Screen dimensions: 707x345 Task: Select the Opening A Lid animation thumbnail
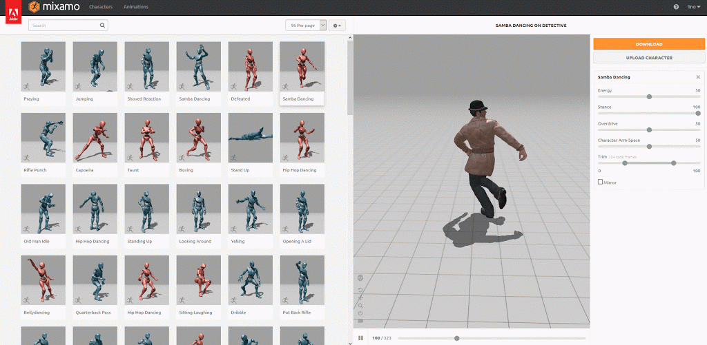point(302,209)
